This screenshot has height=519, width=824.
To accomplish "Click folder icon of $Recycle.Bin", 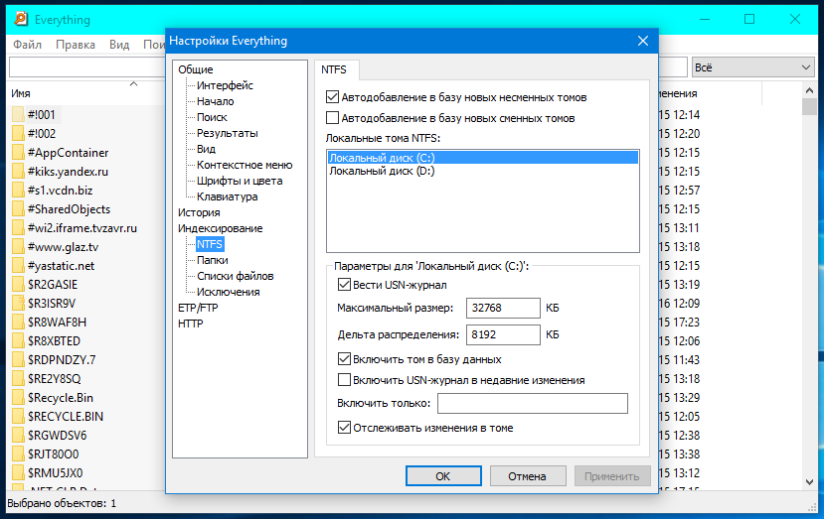I will click(x=18, y=398).
